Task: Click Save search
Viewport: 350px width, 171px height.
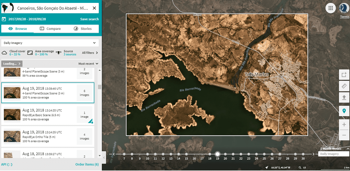Action: (x=89, y=19)
